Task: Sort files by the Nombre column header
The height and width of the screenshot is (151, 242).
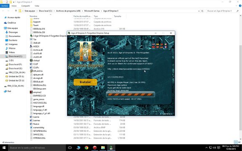Action: coord(34,16)
